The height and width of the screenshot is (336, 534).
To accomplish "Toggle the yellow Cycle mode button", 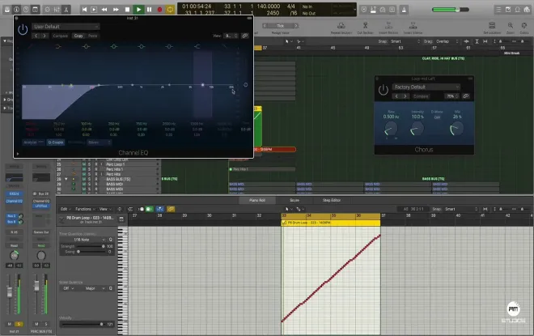I will [170, 10].
